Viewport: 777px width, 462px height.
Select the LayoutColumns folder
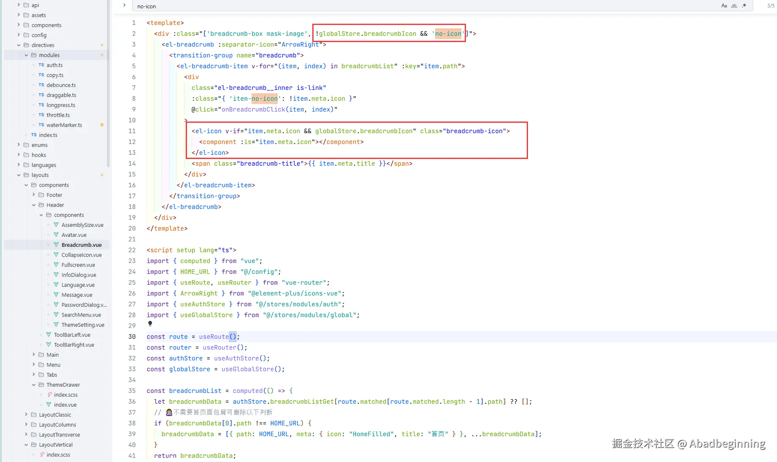pos(57,425)
